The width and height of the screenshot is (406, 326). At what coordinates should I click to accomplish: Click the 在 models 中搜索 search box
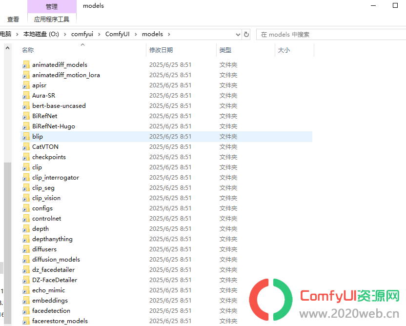point(331,35)
